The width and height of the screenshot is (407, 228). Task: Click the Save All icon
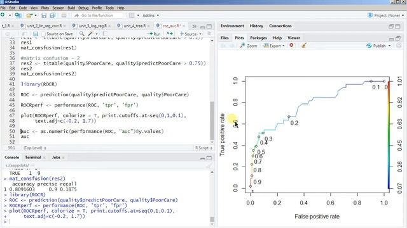[x=53, y=15]
